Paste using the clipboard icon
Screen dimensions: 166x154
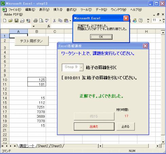point(66,21)
